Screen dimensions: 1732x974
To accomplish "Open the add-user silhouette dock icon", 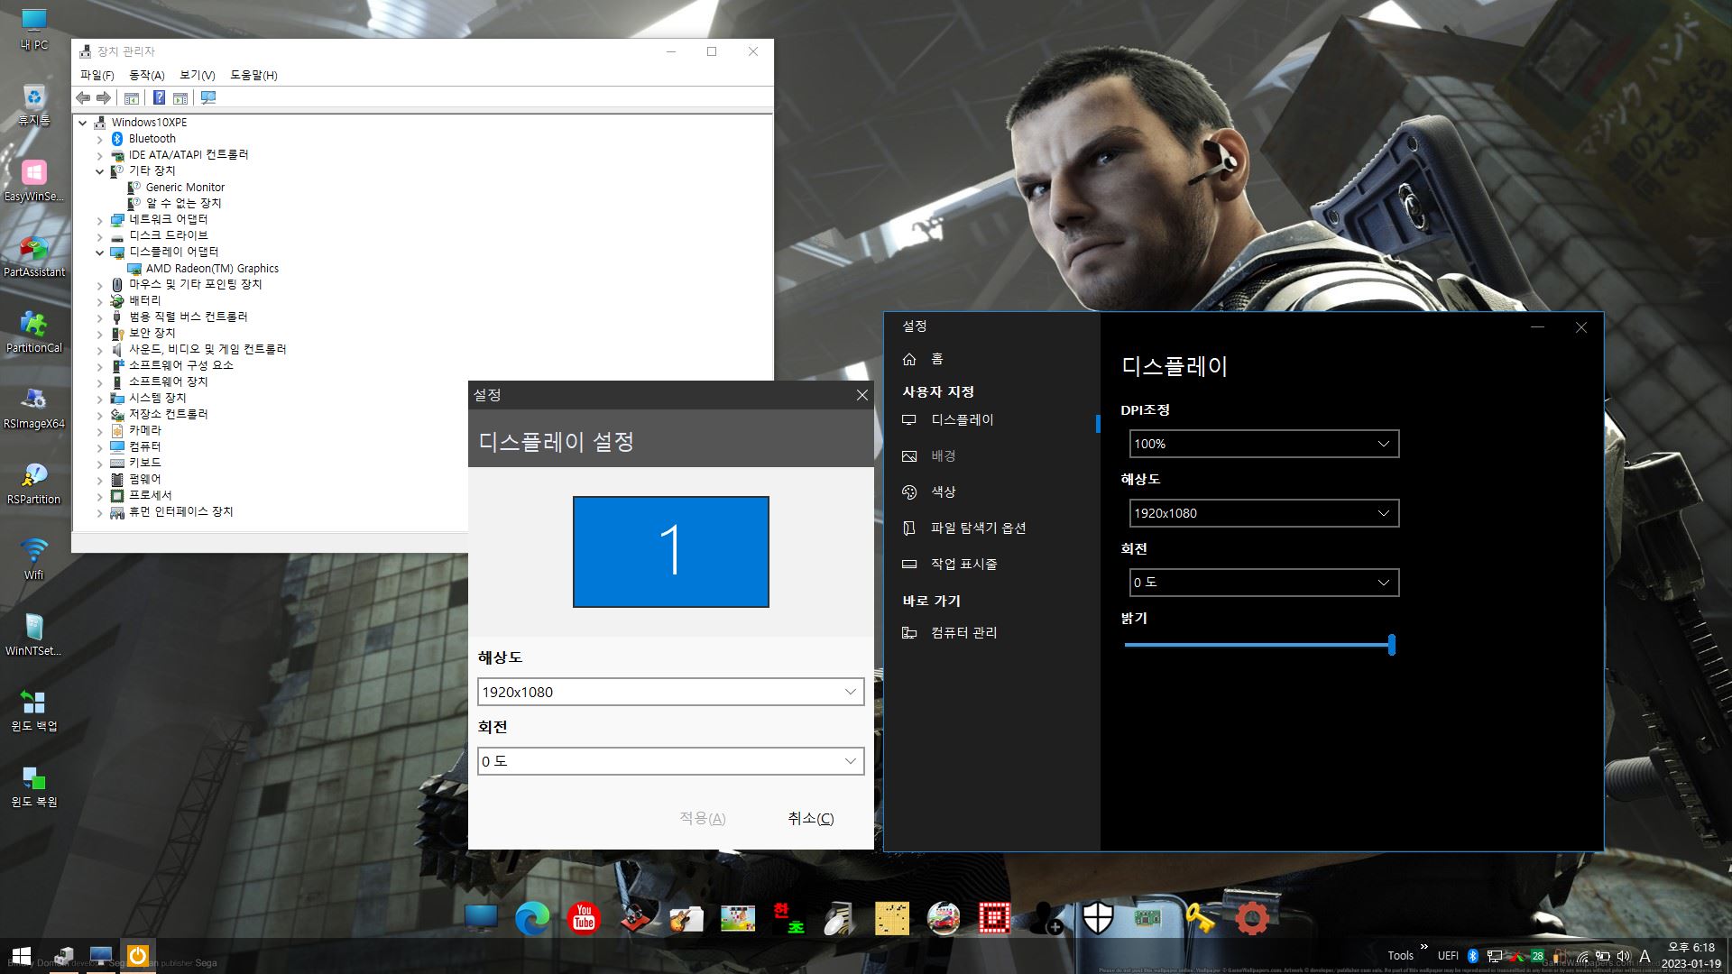I will tap(1046, 918).
